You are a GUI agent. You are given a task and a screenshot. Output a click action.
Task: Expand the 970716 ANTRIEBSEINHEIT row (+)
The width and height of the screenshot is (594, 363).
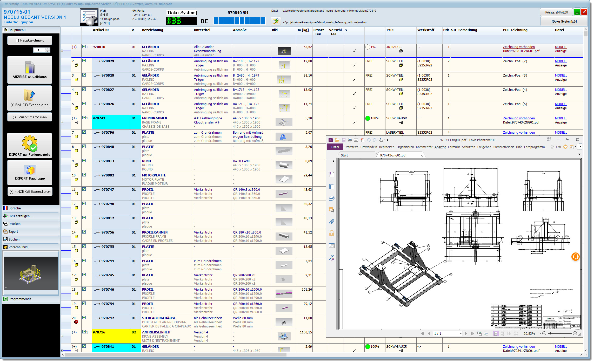pos(74,332)
